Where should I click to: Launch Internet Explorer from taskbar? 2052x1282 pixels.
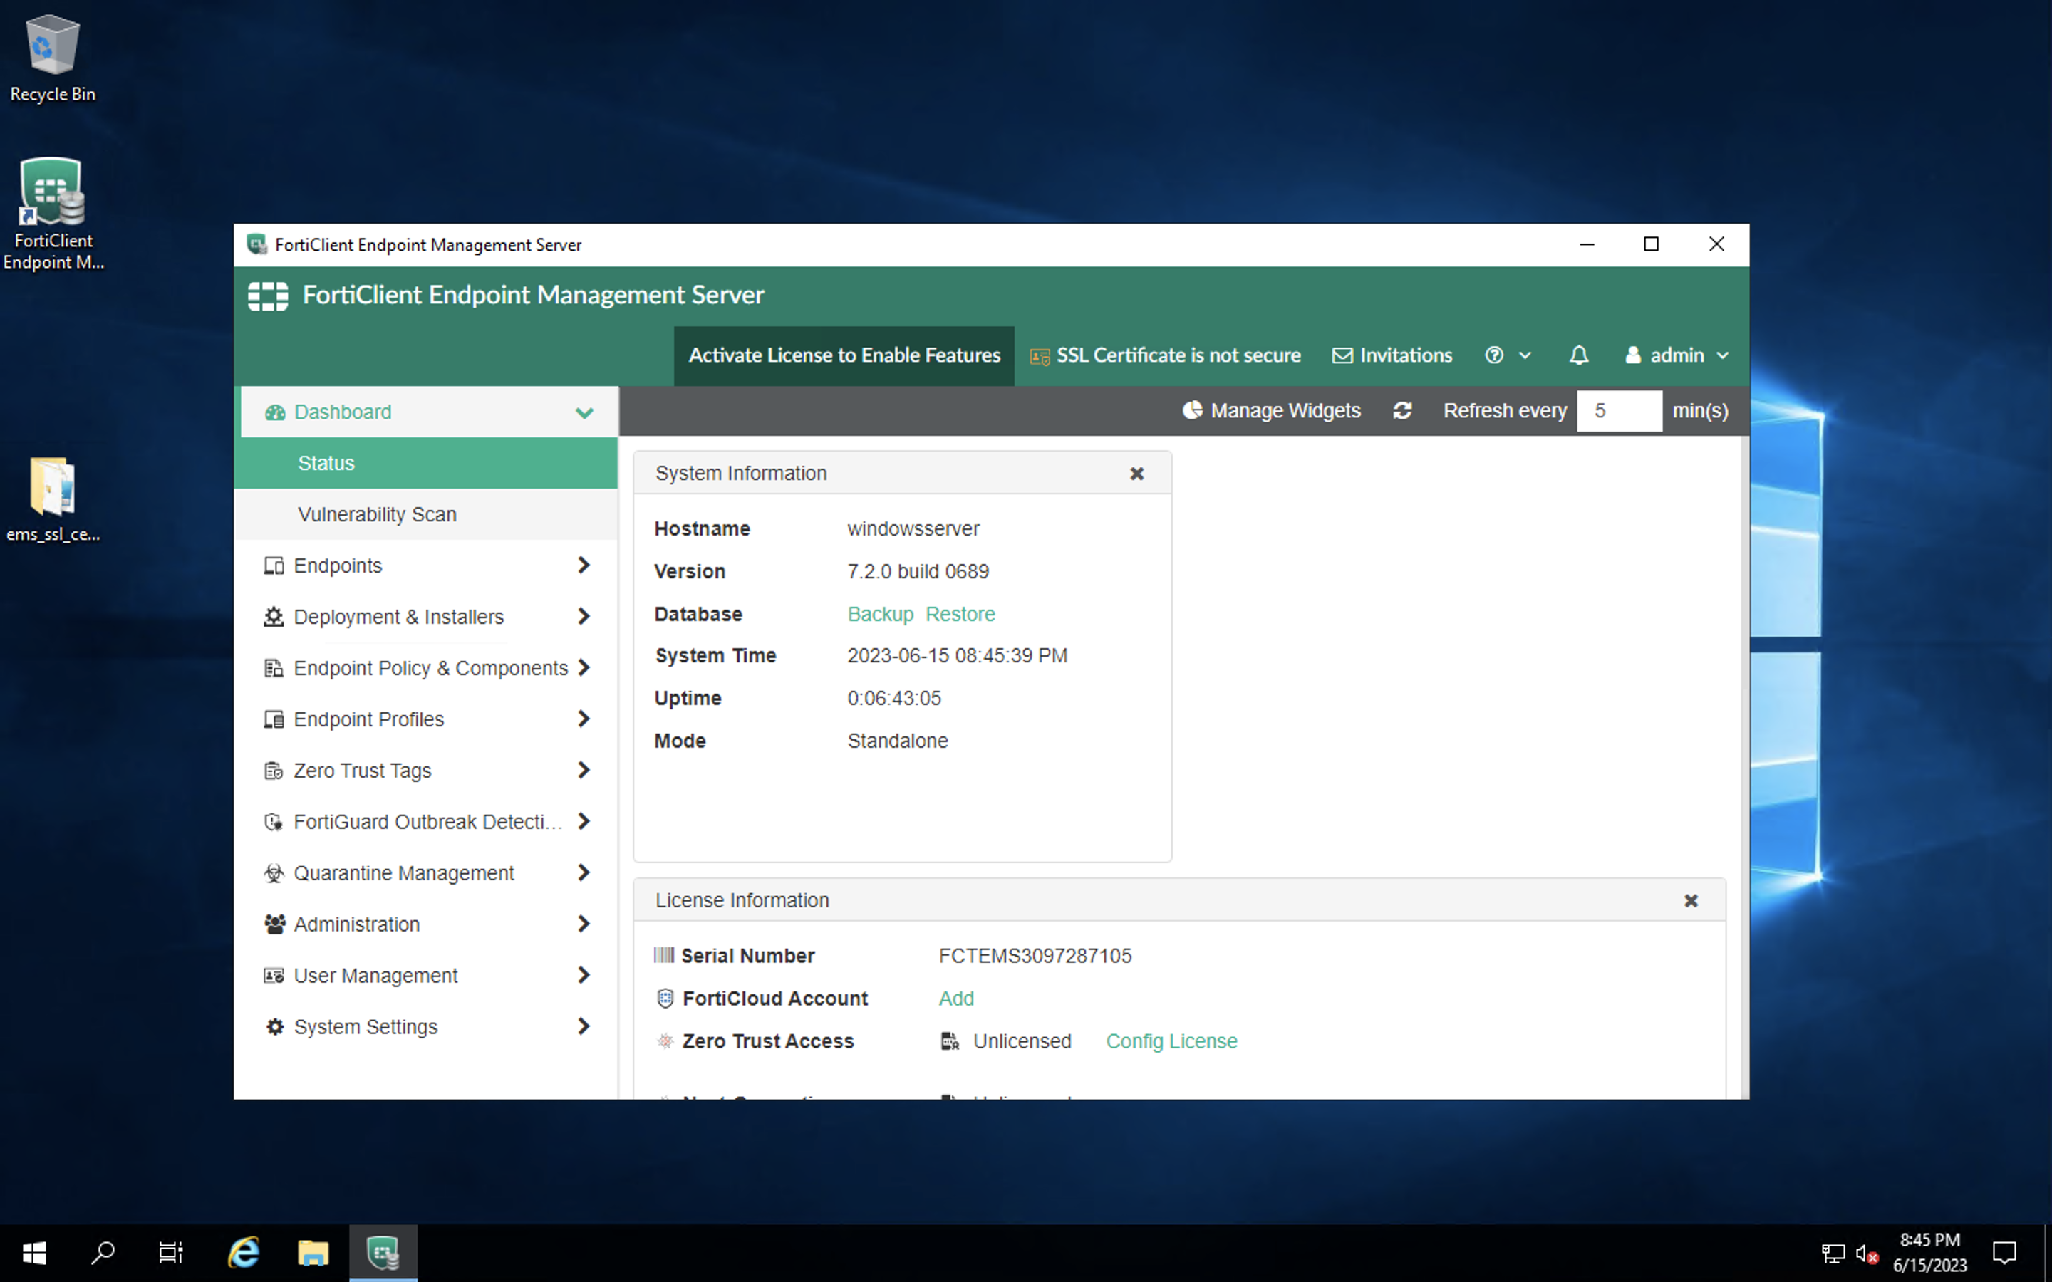(244, 1252)
